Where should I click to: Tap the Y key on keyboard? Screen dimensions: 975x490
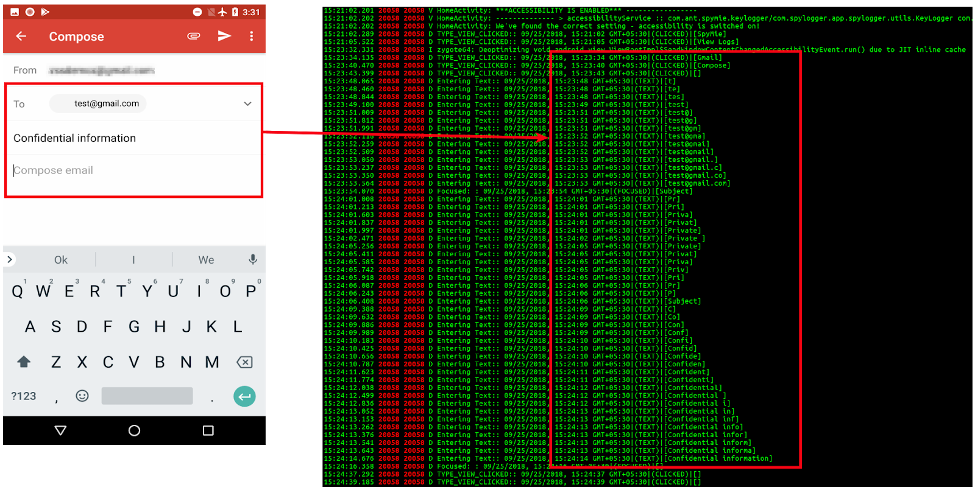(x=147, y=292)
